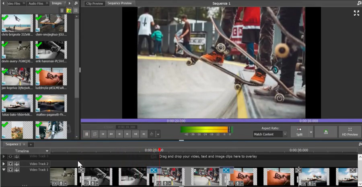Delete selected media with trash icon
Image resolution: width=362 pixels, height=187 pixels.
tap(62, 10)
